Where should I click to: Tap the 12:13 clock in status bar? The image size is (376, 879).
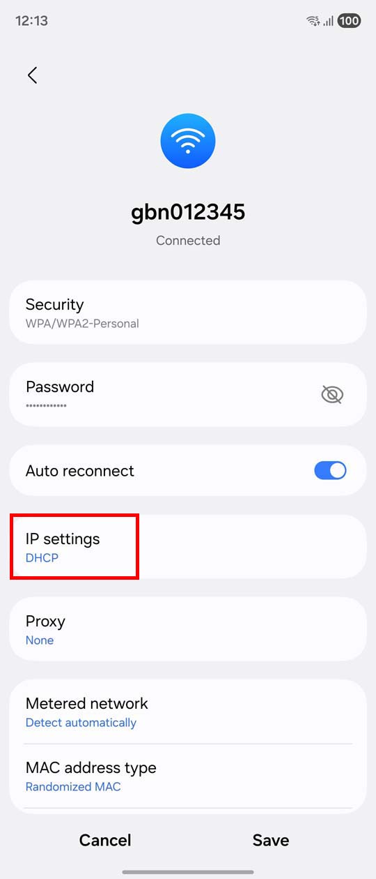tap(31, 21)
